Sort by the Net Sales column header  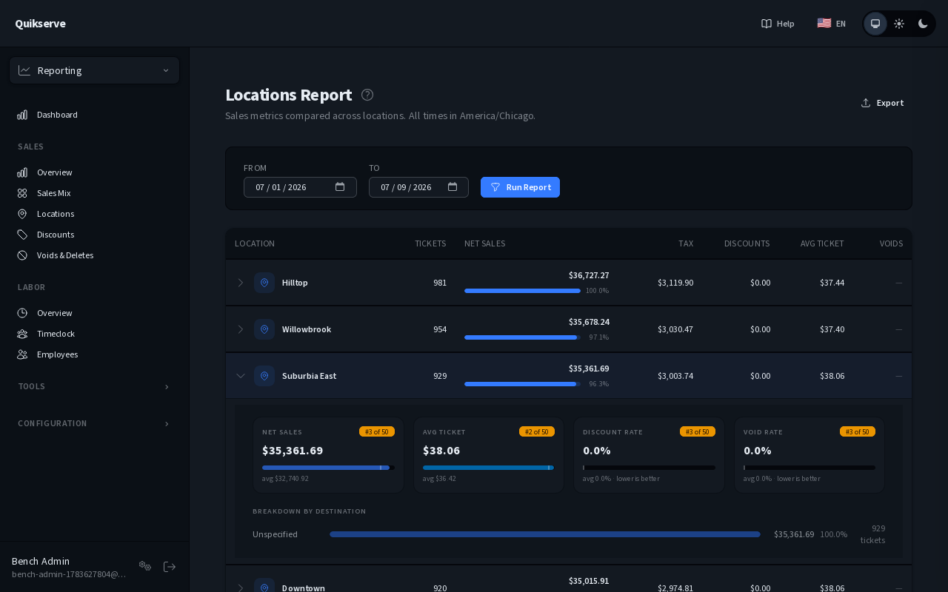pyautogui.click(x=484, y=243)
